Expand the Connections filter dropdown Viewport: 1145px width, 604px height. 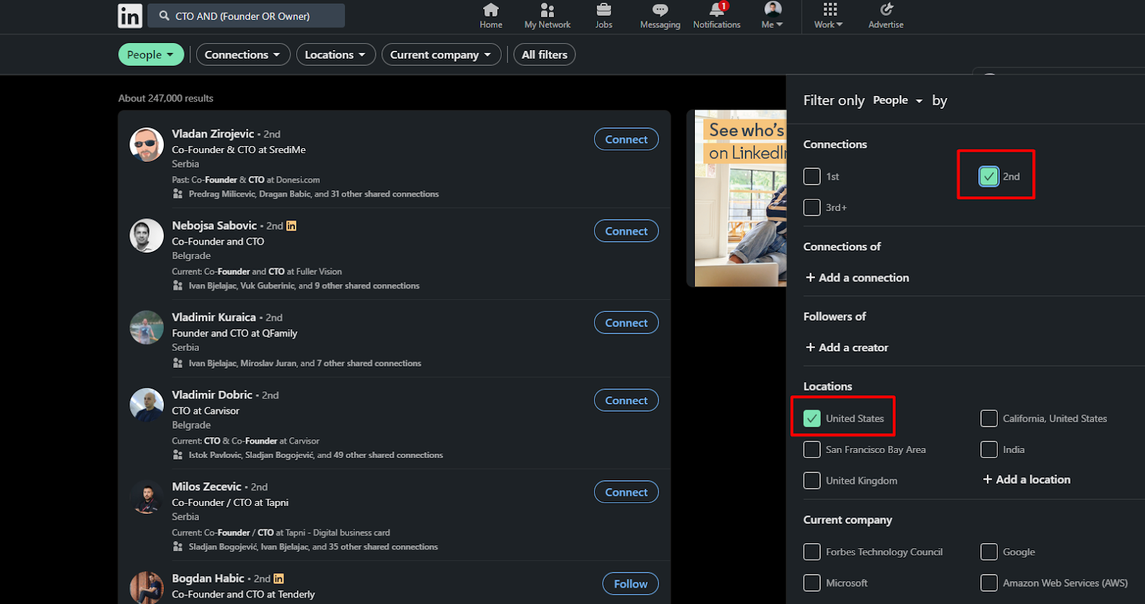point(243,54)
